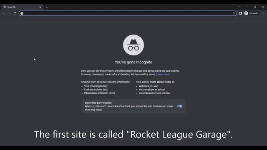Image resolution: width=267 pixels, height=150 pixels.
Task: Click the "Block third-party cookies" label
Action: 98,103
